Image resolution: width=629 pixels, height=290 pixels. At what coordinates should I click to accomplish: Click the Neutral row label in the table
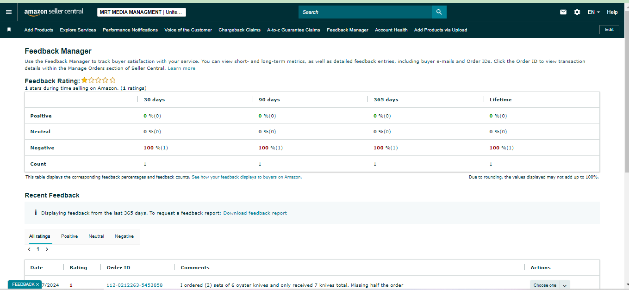(40, 132)
